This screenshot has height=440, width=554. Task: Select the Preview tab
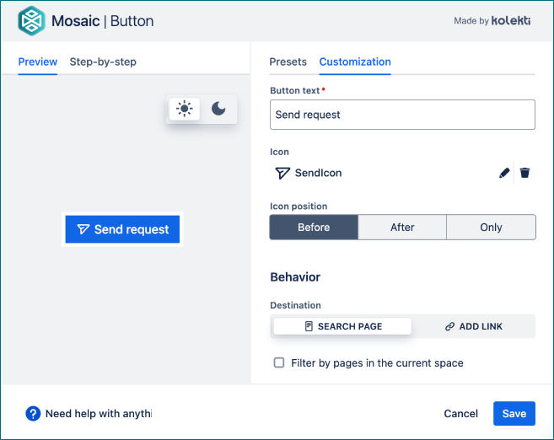(x=38, y=62)
